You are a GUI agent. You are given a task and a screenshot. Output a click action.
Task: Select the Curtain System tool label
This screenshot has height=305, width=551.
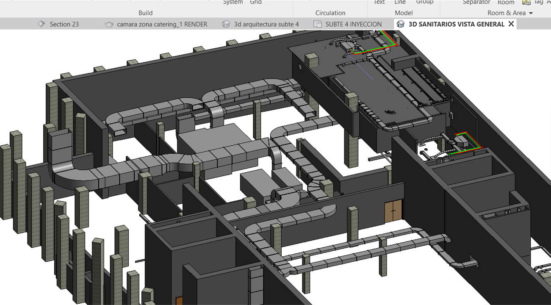233,2
